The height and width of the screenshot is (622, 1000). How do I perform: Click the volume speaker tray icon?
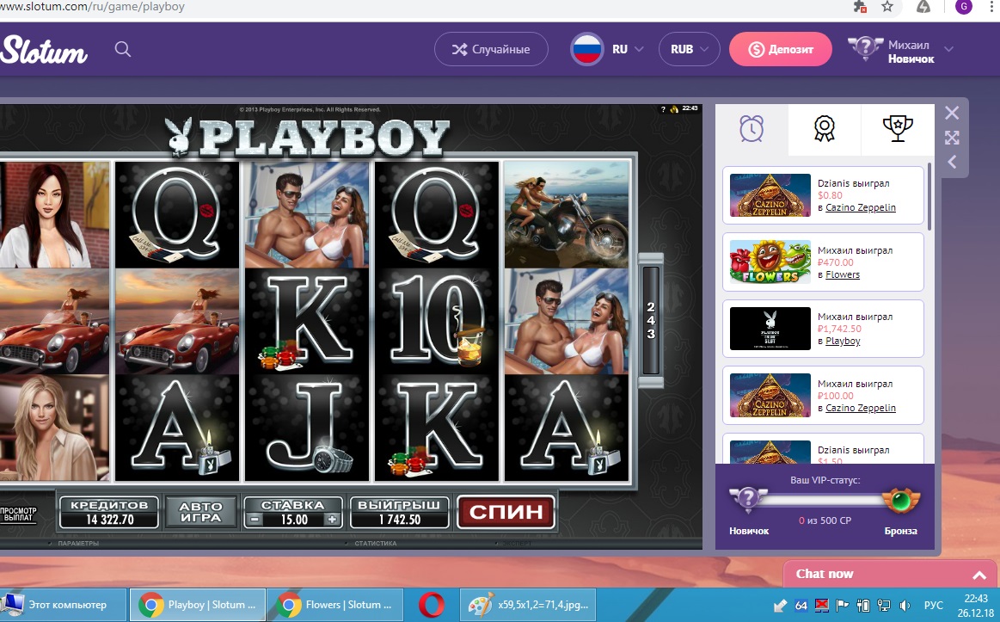(x=905, y=605)
